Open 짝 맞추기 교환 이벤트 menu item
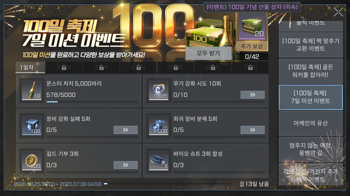Image resolution: width=350 pixels, height=196 pixels. point(311,45)
